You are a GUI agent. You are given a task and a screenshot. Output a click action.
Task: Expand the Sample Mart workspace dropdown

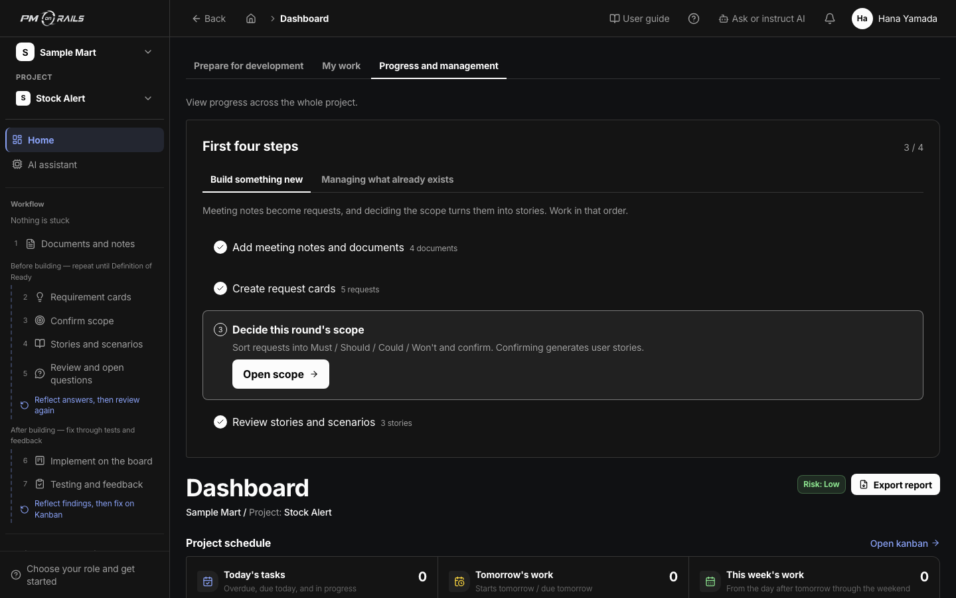pos(84,52)
